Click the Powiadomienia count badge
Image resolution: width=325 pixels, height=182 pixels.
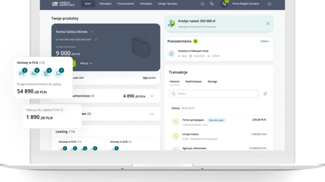[195, 41]
